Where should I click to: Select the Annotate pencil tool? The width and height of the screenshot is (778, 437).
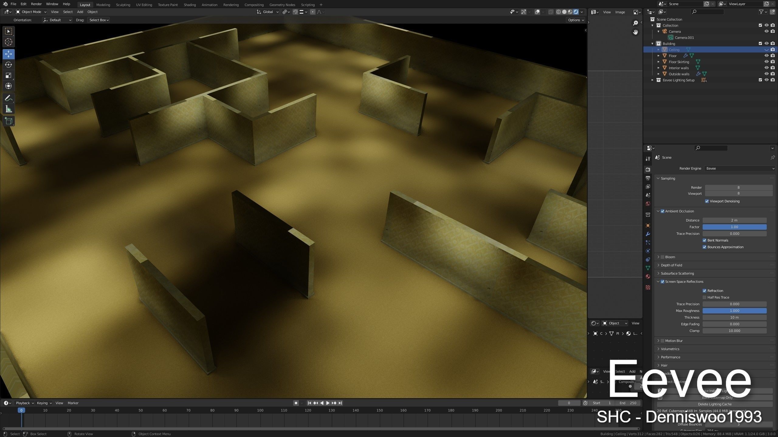[9, 98]
